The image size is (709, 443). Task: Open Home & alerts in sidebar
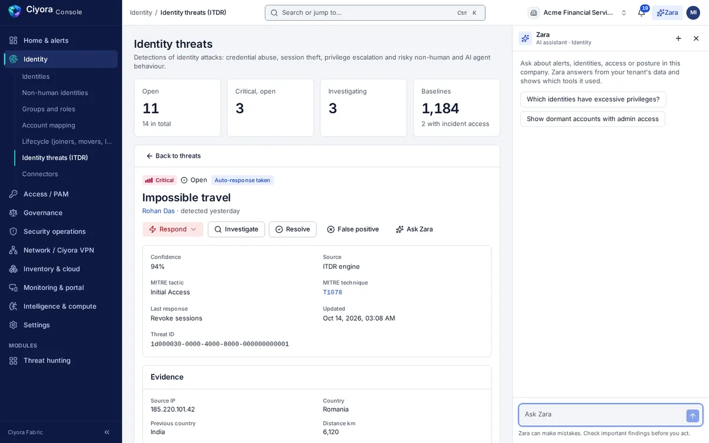point(61,40)
